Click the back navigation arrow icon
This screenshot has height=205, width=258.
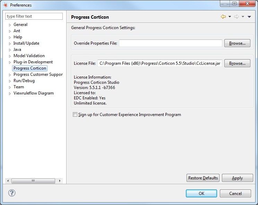pyautogui.click(x=223, y=17)
